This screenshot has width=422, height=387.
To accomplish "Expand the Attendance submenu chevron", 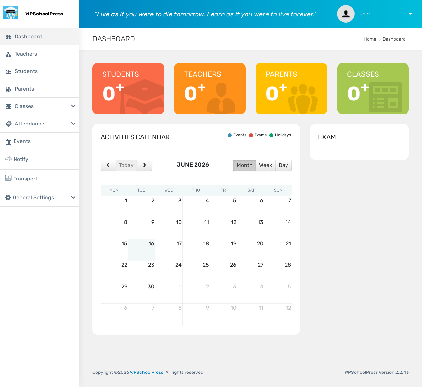I will [73, 124].
